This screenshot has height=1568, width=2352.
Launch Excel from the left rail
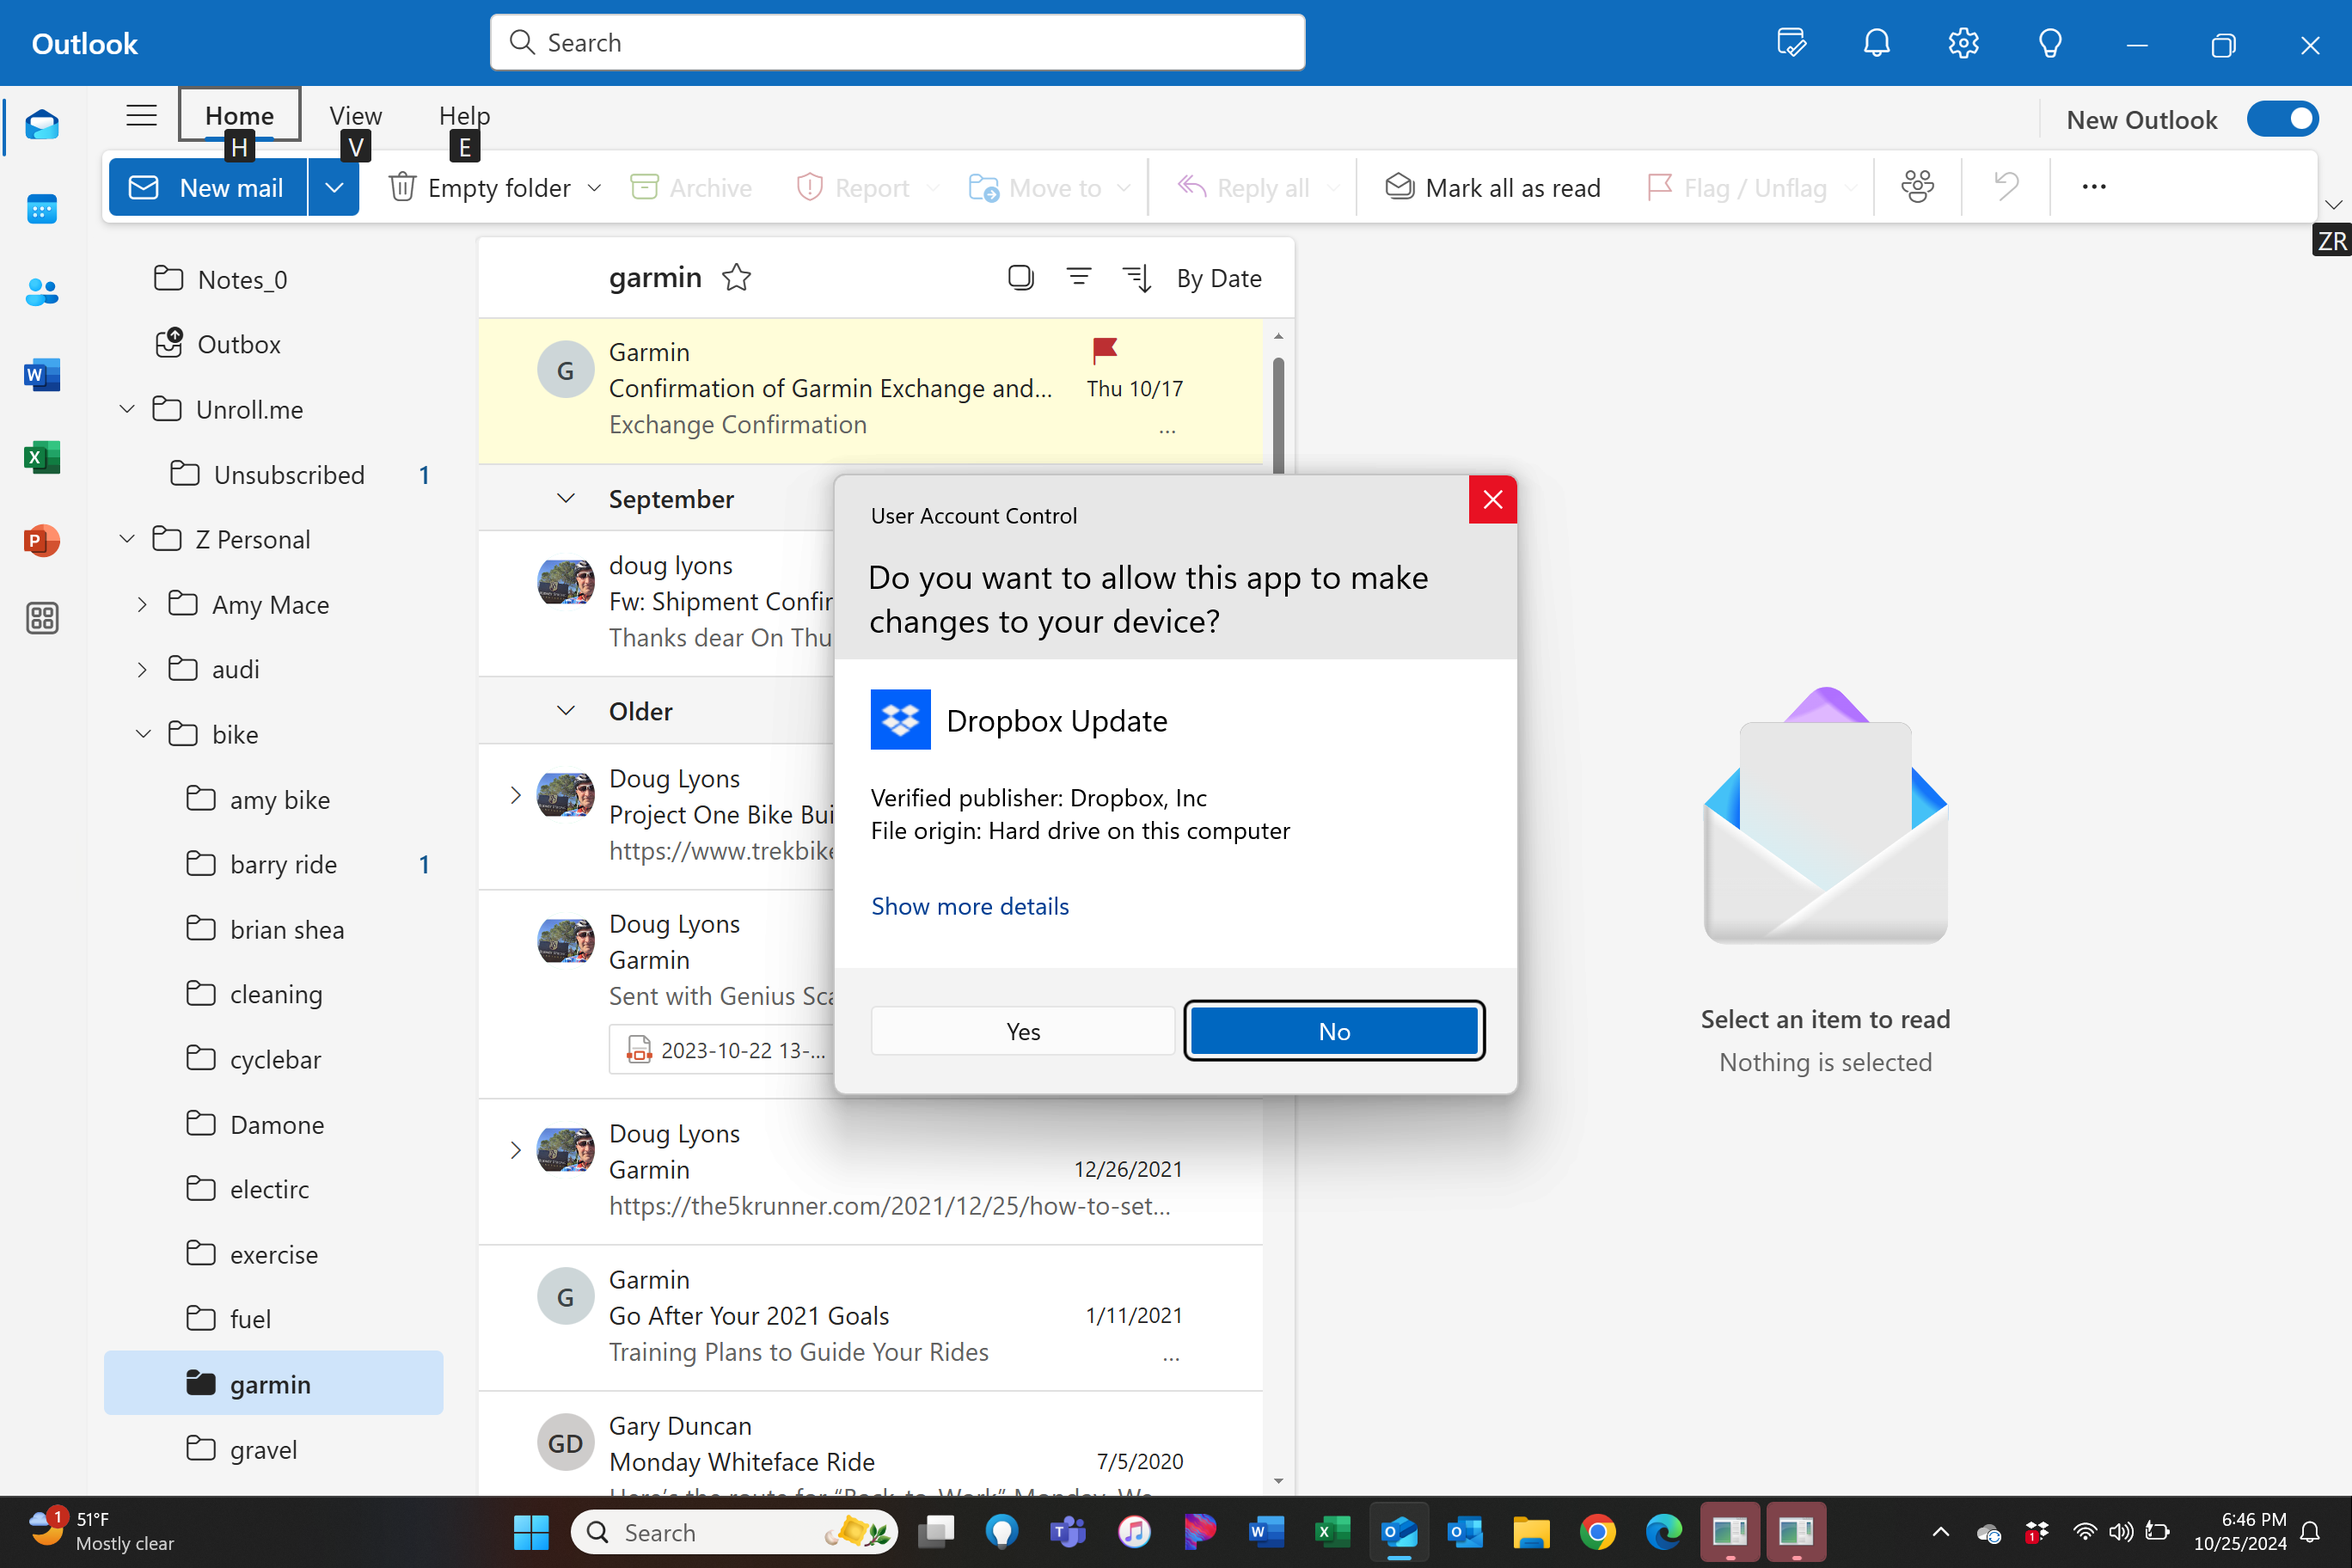point(42,458)
